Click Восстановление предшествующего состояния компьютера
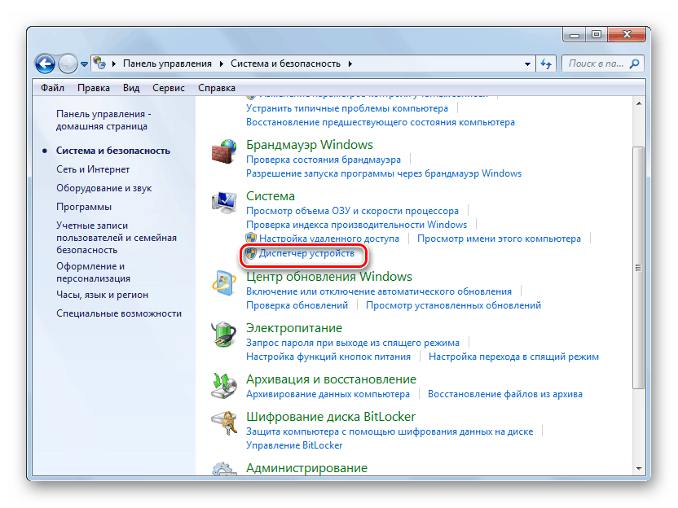Image resolution: width=678 pixels, height=508 pixels. coord(381,122)
